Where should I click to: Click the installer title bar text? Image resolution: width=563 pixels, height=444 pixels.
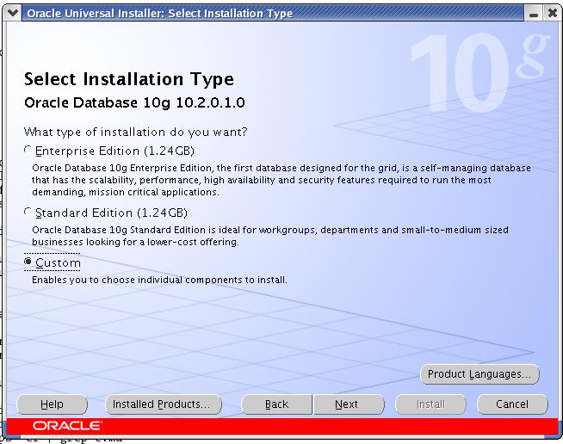pos(159,13)
